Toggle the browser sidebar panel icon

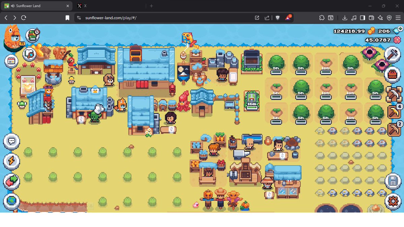(363, 18)
